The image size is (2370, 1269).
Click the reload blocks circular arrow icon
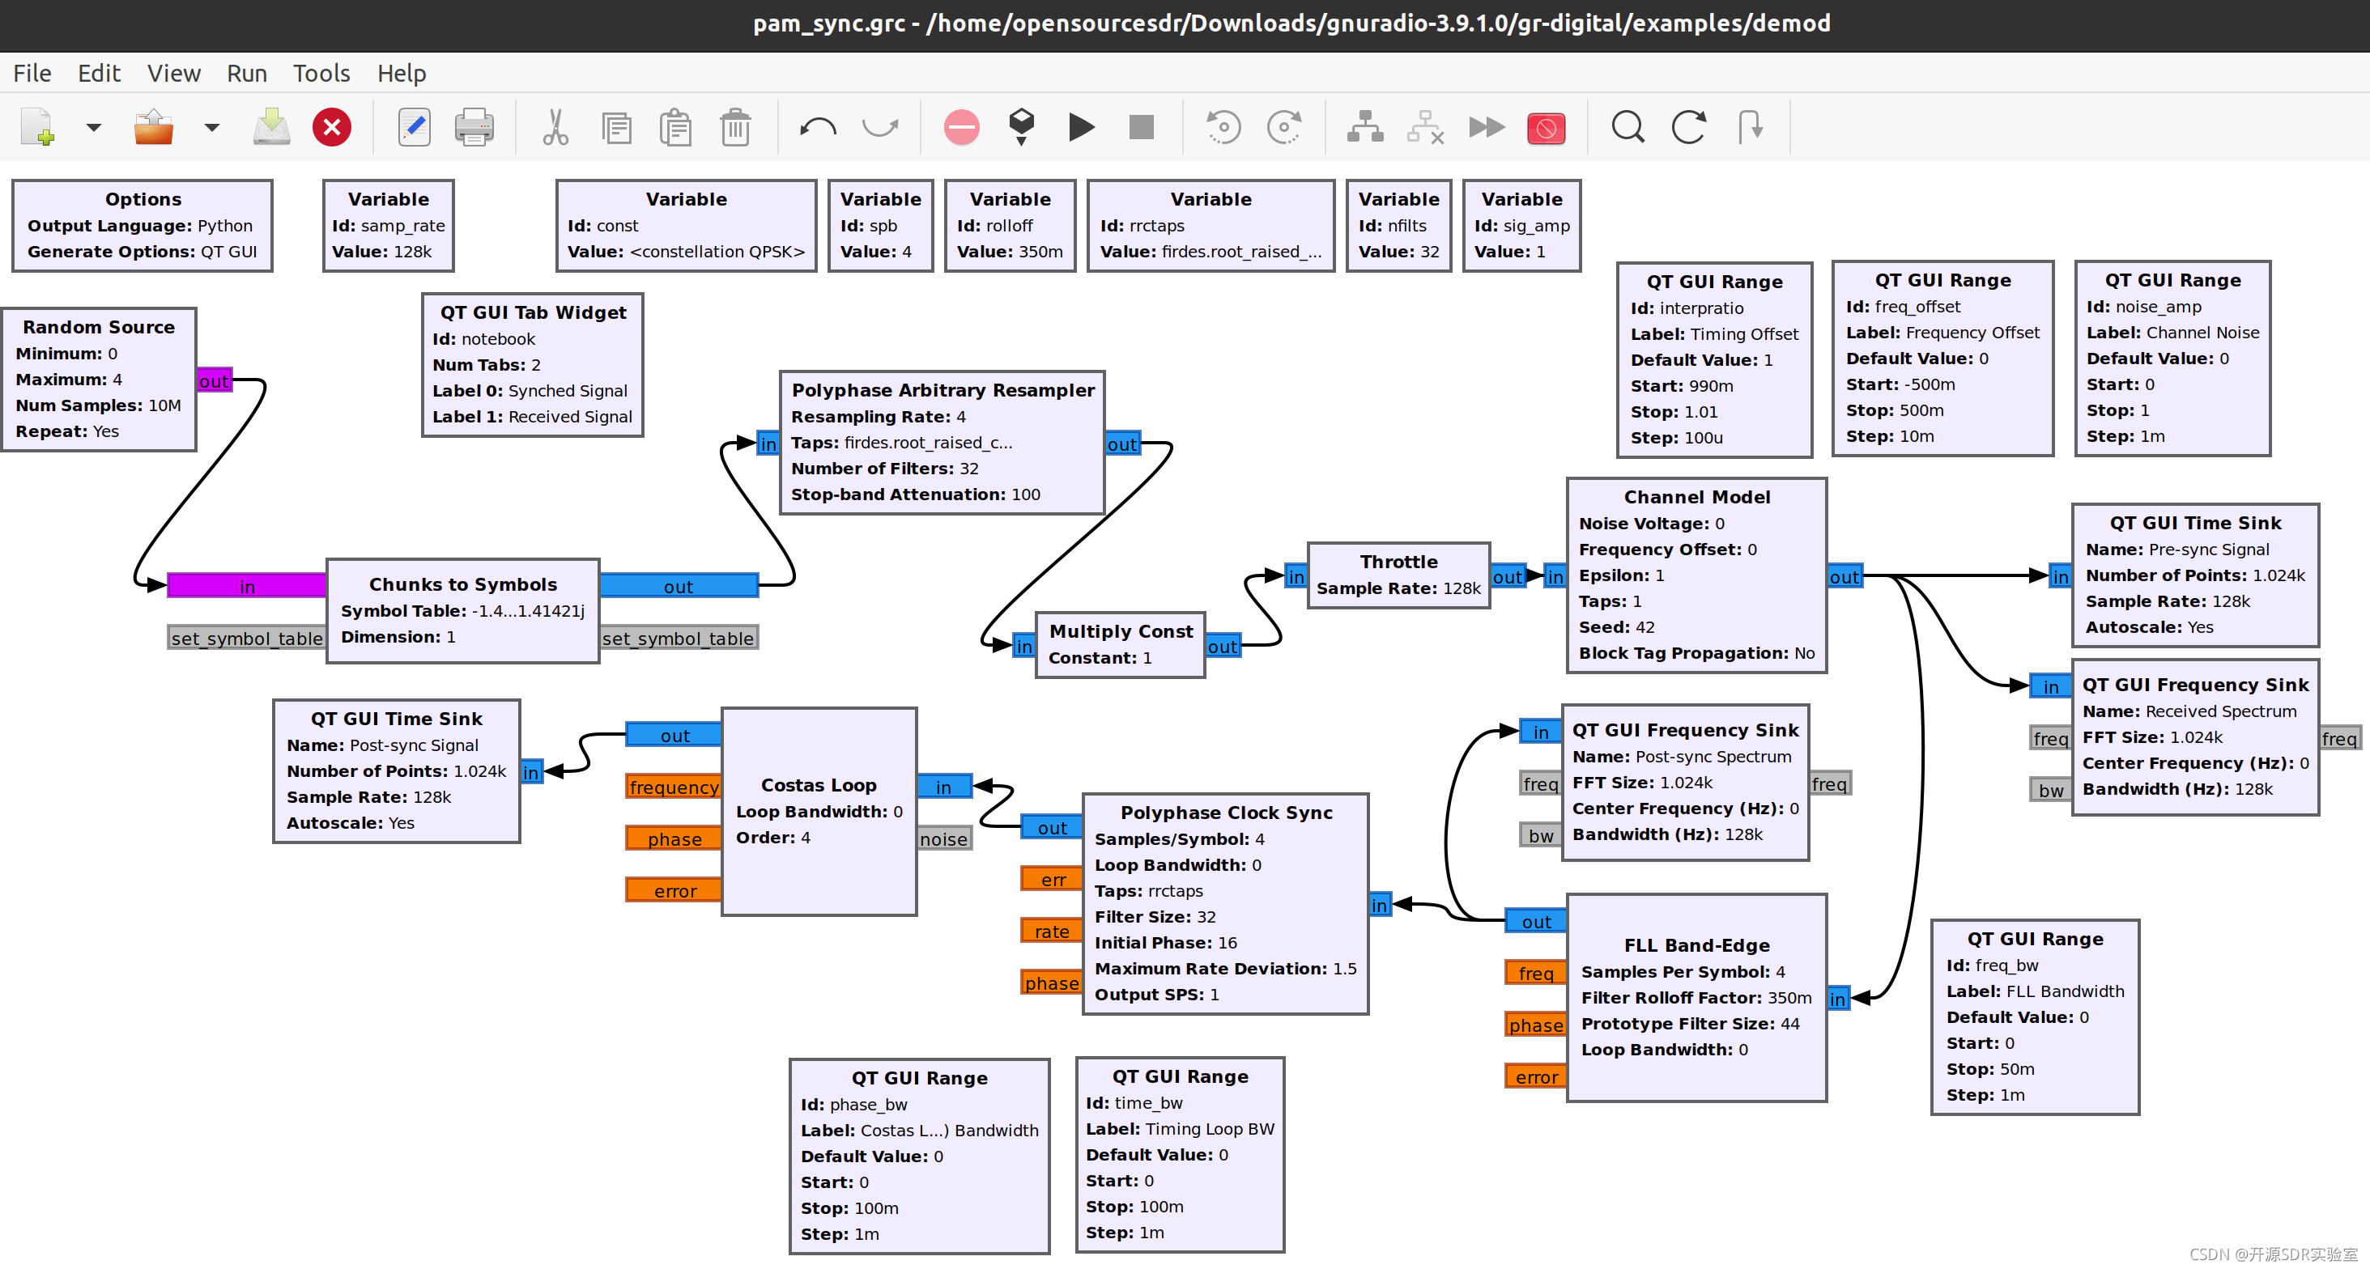[1688, 127]
